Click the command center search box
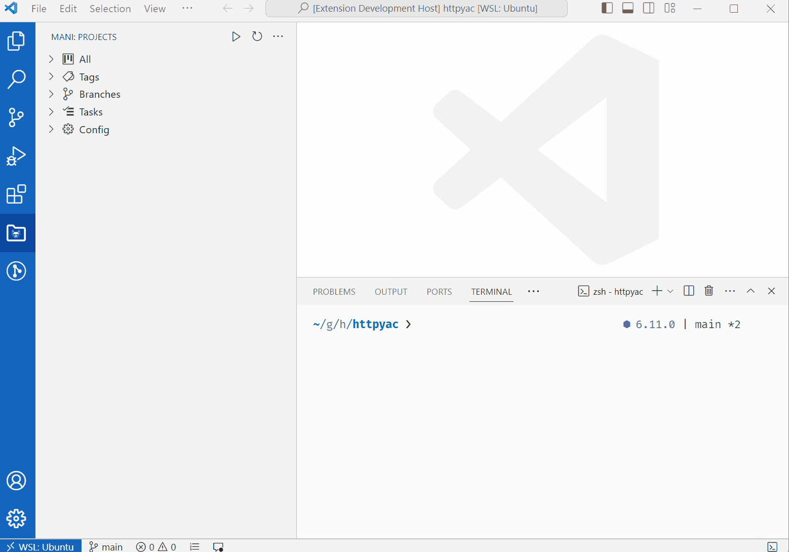Viewport: 789px width, 552px height. [x=416, y=9]
